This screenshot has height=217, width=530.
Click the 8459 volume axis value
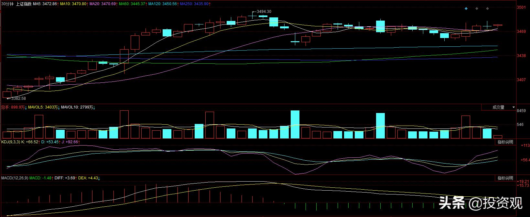pyautogui.click(x=522, y=111)
